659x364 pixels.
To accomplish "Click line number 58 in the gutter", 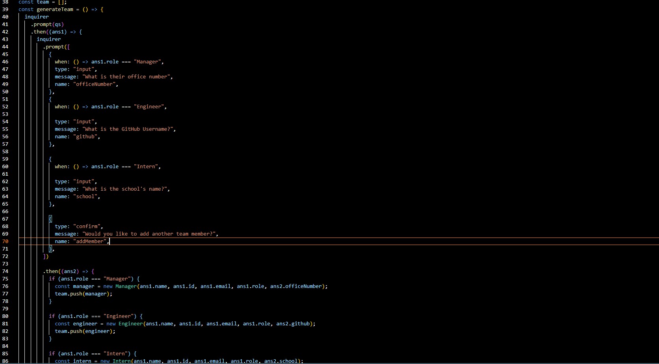I will pos(5,152).
